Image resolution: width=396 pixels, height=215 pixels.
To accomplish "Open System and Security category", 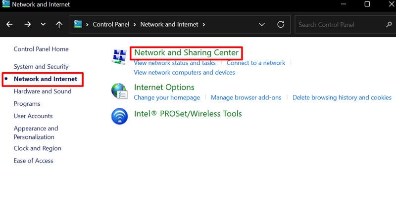I will point(41,67).
